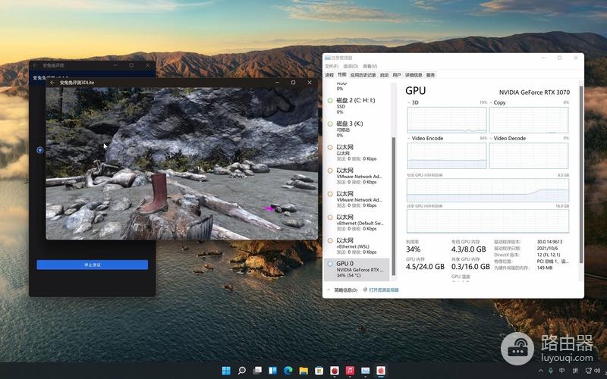This screenshot has width=607, height=379.
Task: Click the GPU details pane scrollbar
Action: click(580, 174)
